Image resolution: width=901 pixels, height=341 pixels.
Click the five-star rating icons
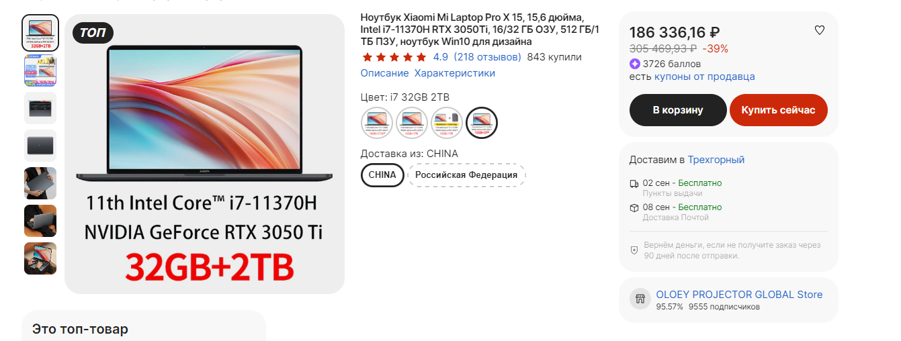pos(394,57)
